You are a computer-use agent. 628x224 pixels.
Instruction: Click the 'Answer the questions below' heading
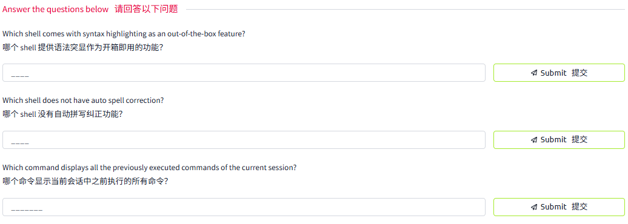click(56, 9)
